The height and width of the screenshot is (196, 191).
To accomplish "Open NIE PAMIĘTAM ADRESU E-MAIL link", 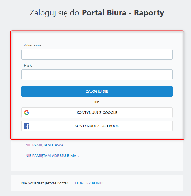I will click(x=52, y=156).
